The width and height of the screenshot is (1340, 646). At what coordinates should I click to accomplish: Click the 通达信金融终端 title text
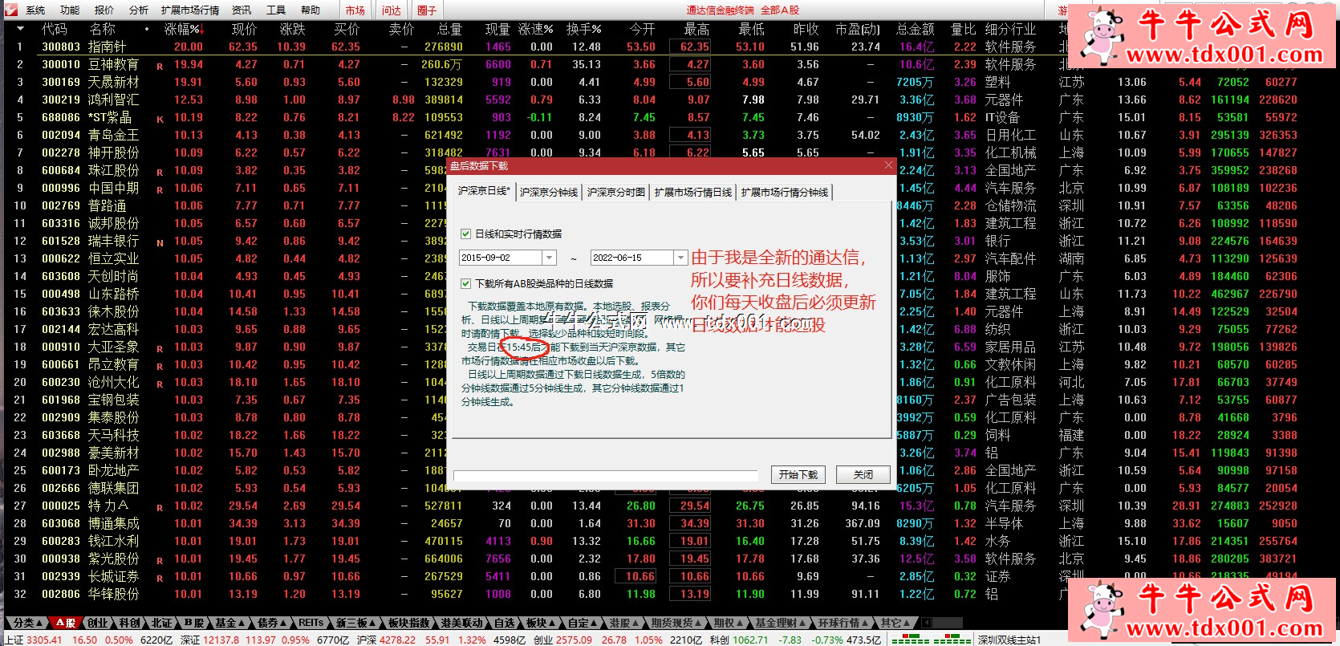(721, 10)
